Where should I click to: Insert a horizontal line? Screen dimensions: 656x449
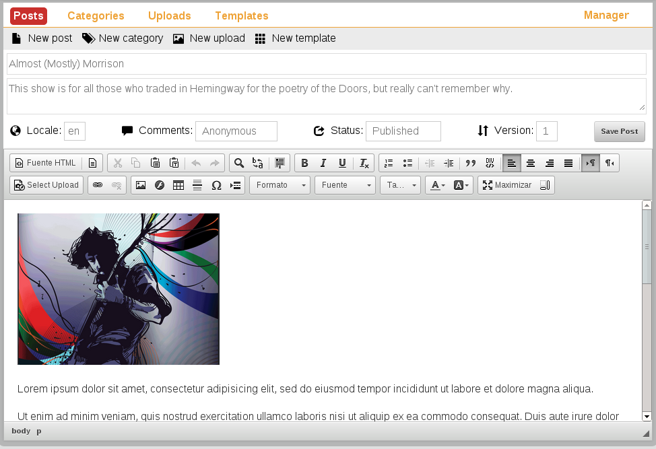pos(197,185)
